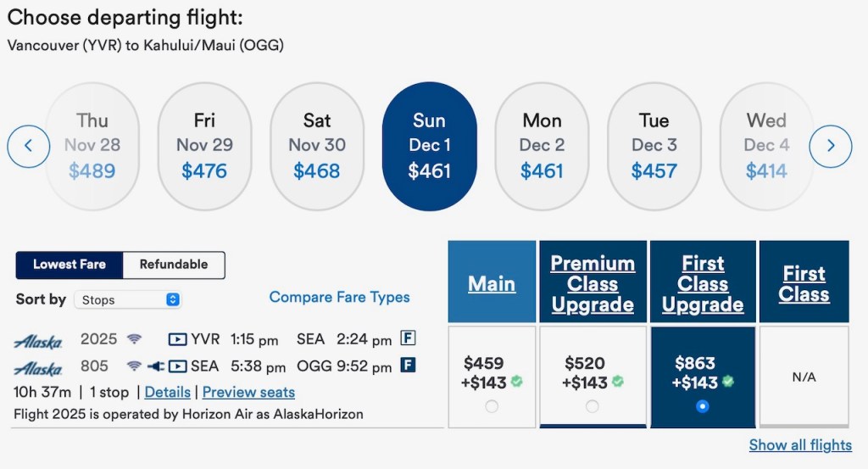Select First Class Upgrade $863 radio button
Screen dimensions: 868x469
pos(700,406)
